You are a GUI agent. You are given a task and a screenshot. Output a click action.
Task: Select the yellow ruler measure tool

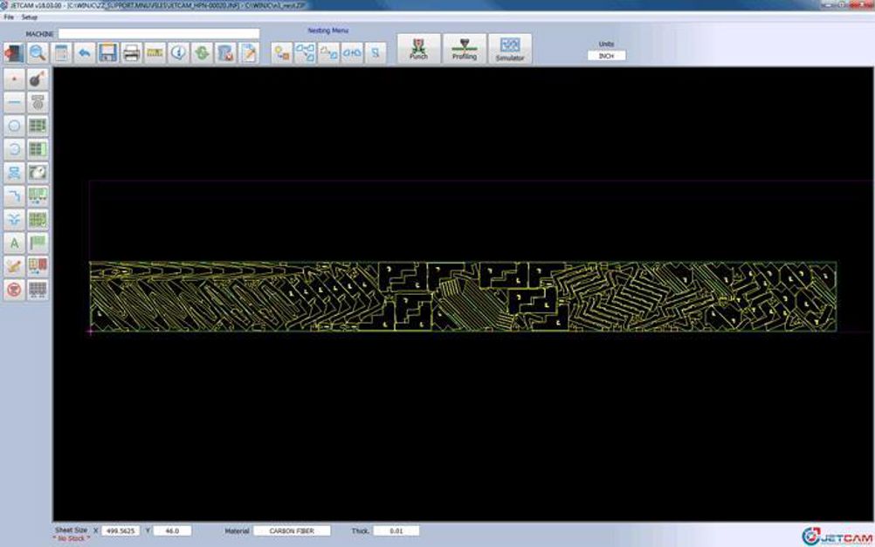155,53
